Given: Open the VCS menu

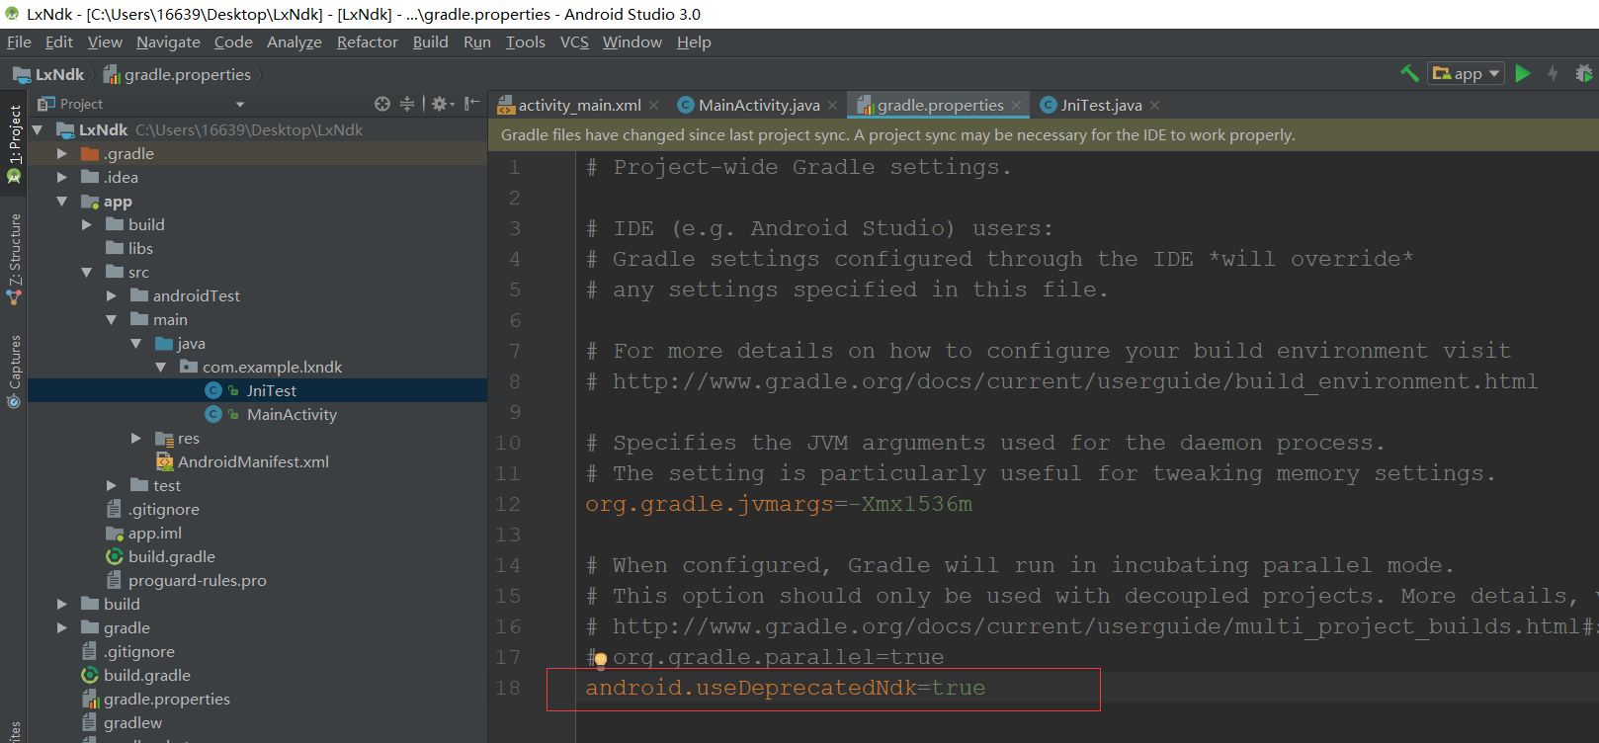Looking at the screenshot, I should pyautogui.click(x=574, y=41).
